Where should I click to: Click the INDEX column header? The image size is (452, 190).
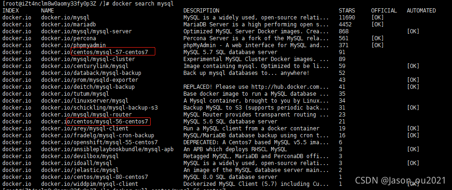(11, 11)
